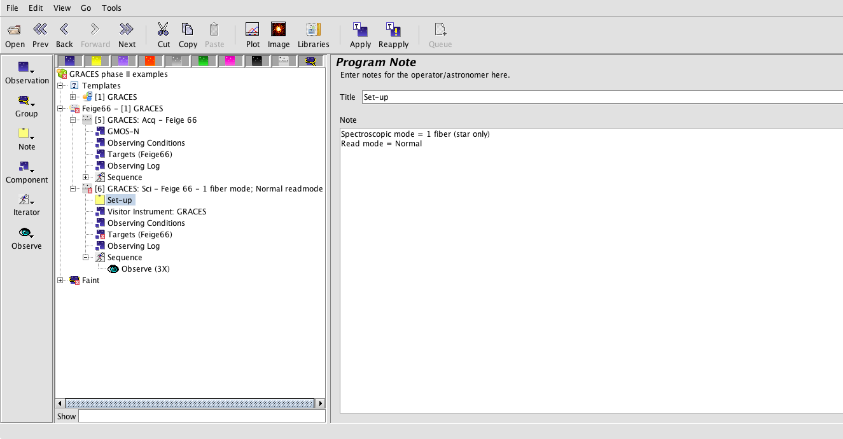Open the View menu
Screen dimensions: 843x439
62,8
